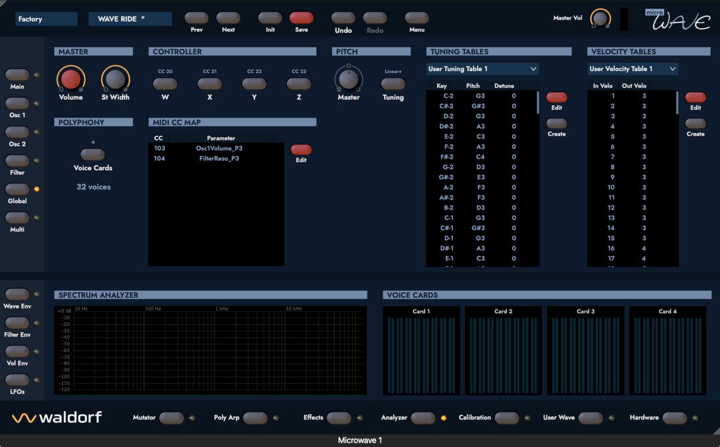Image resolution: width=720 pixels, height=447 pixels.
Task: Load the previous patch with Prev button
Action: coord(196,18)
